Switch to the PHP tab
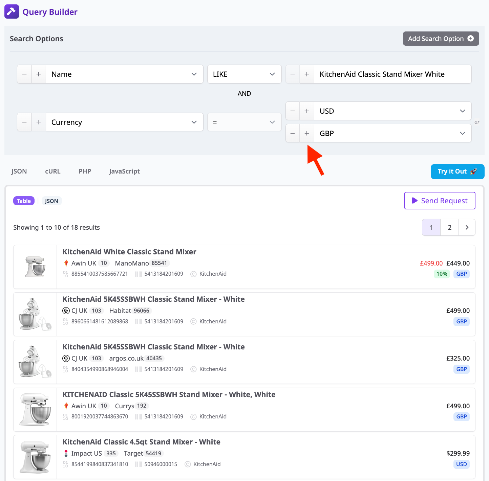Image resolution: width=489 pixels, height=481 pixels. (x=85, y=171)
